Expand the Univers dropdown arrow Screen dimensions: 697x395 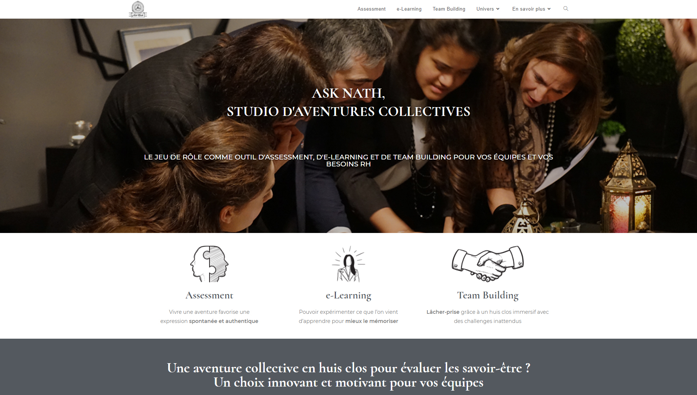coord(498,9)
